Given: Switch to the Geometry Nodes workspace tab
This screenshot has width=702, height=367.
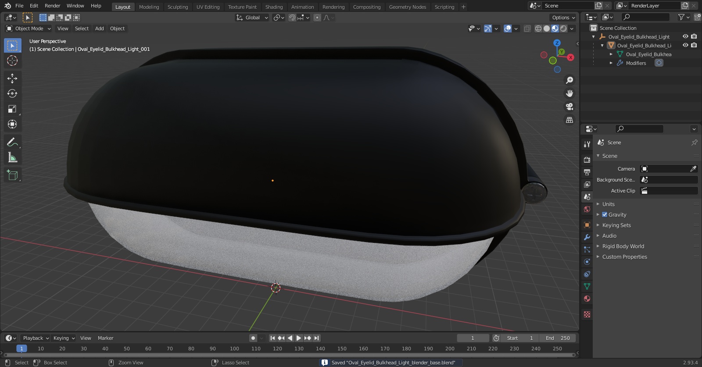Looking at the screenshot, I should pos(408,7).
